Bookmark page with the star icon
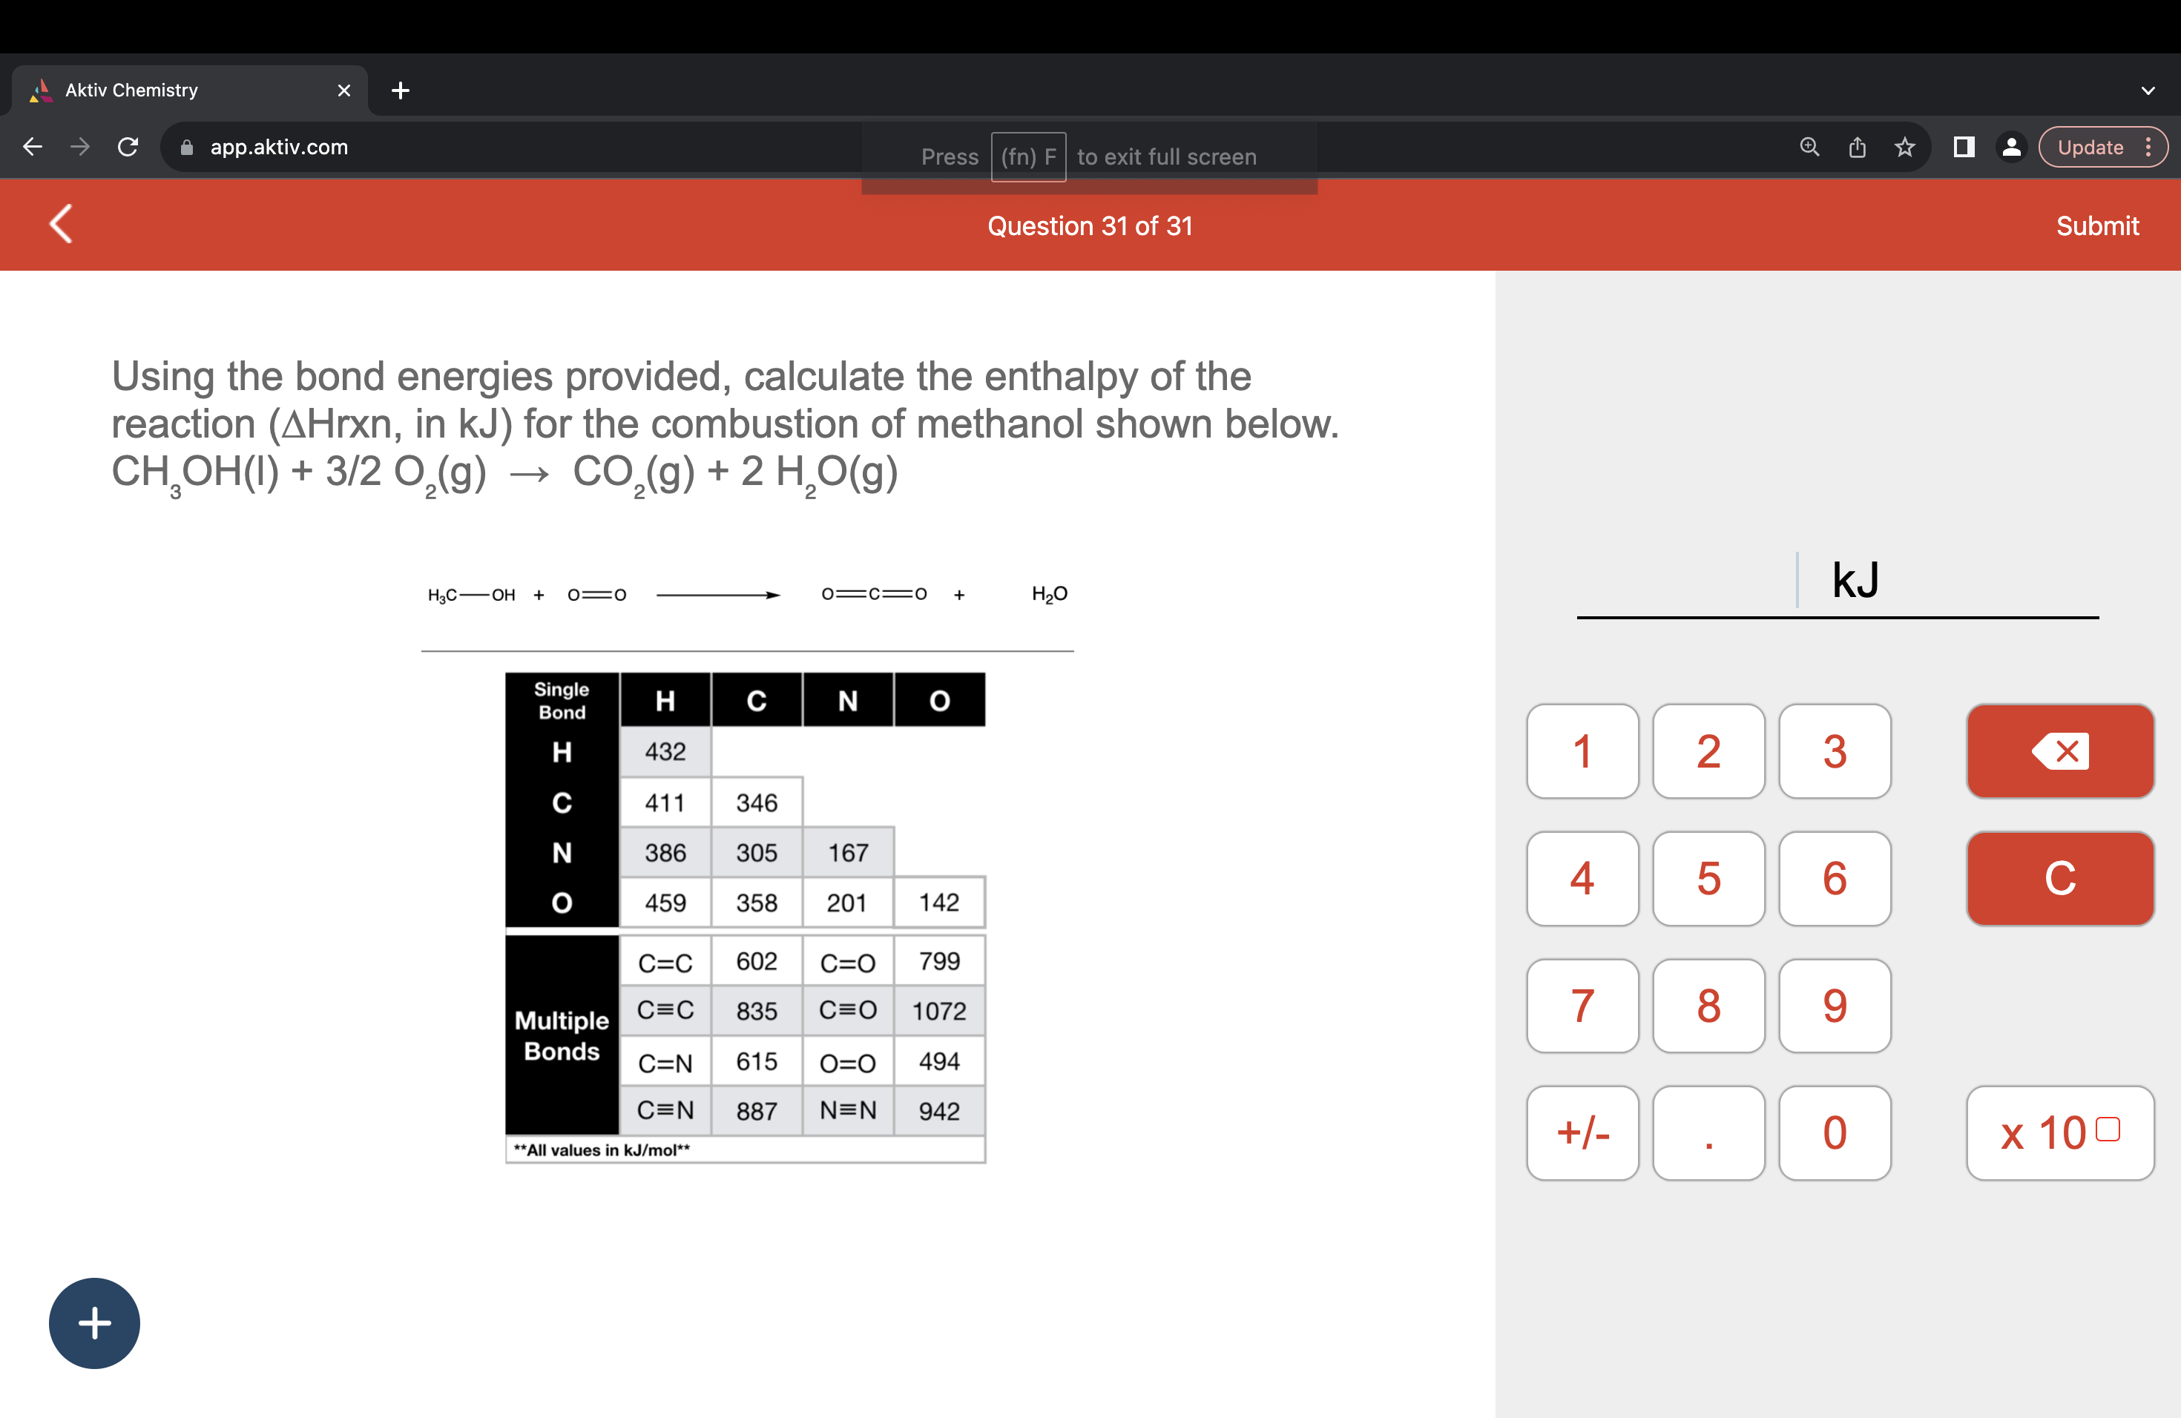2181x1418 pixels. point(1904,148)
